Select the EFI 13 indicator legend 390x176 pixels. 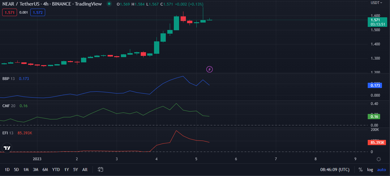point(8,133)
